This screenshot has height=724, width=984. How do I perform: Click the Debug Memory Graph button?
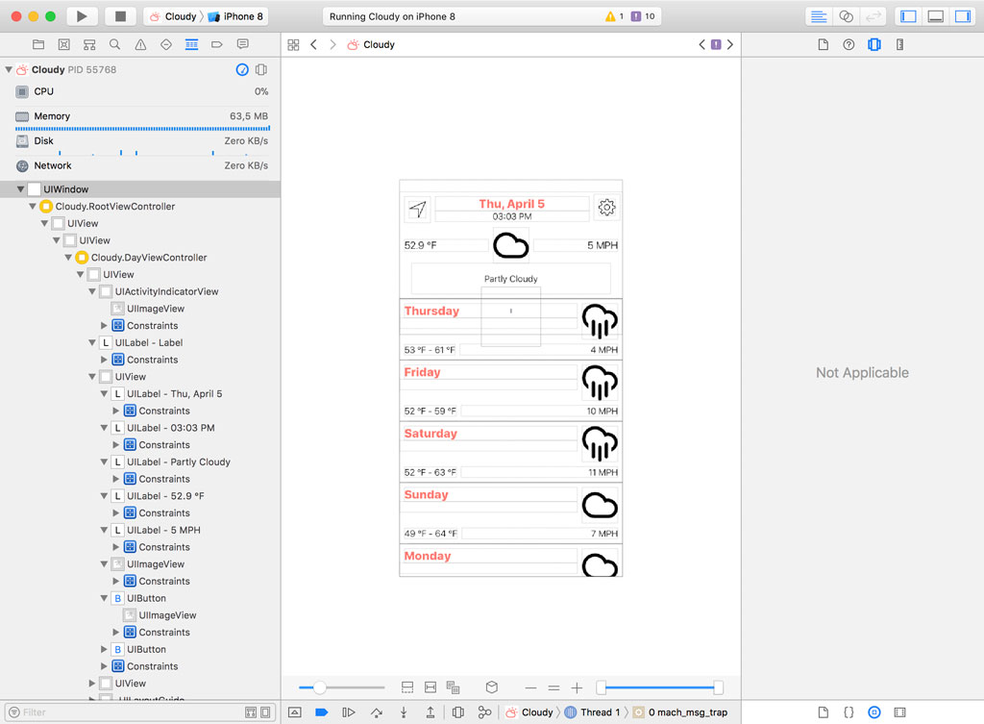(x=484, y=712)
